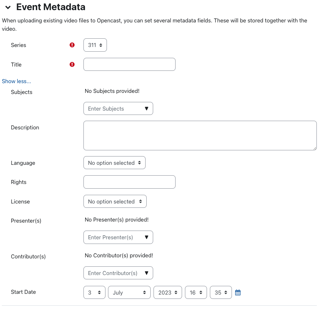Click the dropdown arrow on Enter Subjects
Screen dimensions: 328x309
pos(147,108)
